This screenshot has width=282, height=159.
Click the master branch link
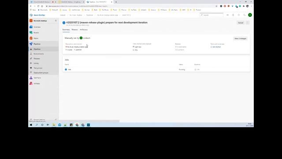click(70, 50)
